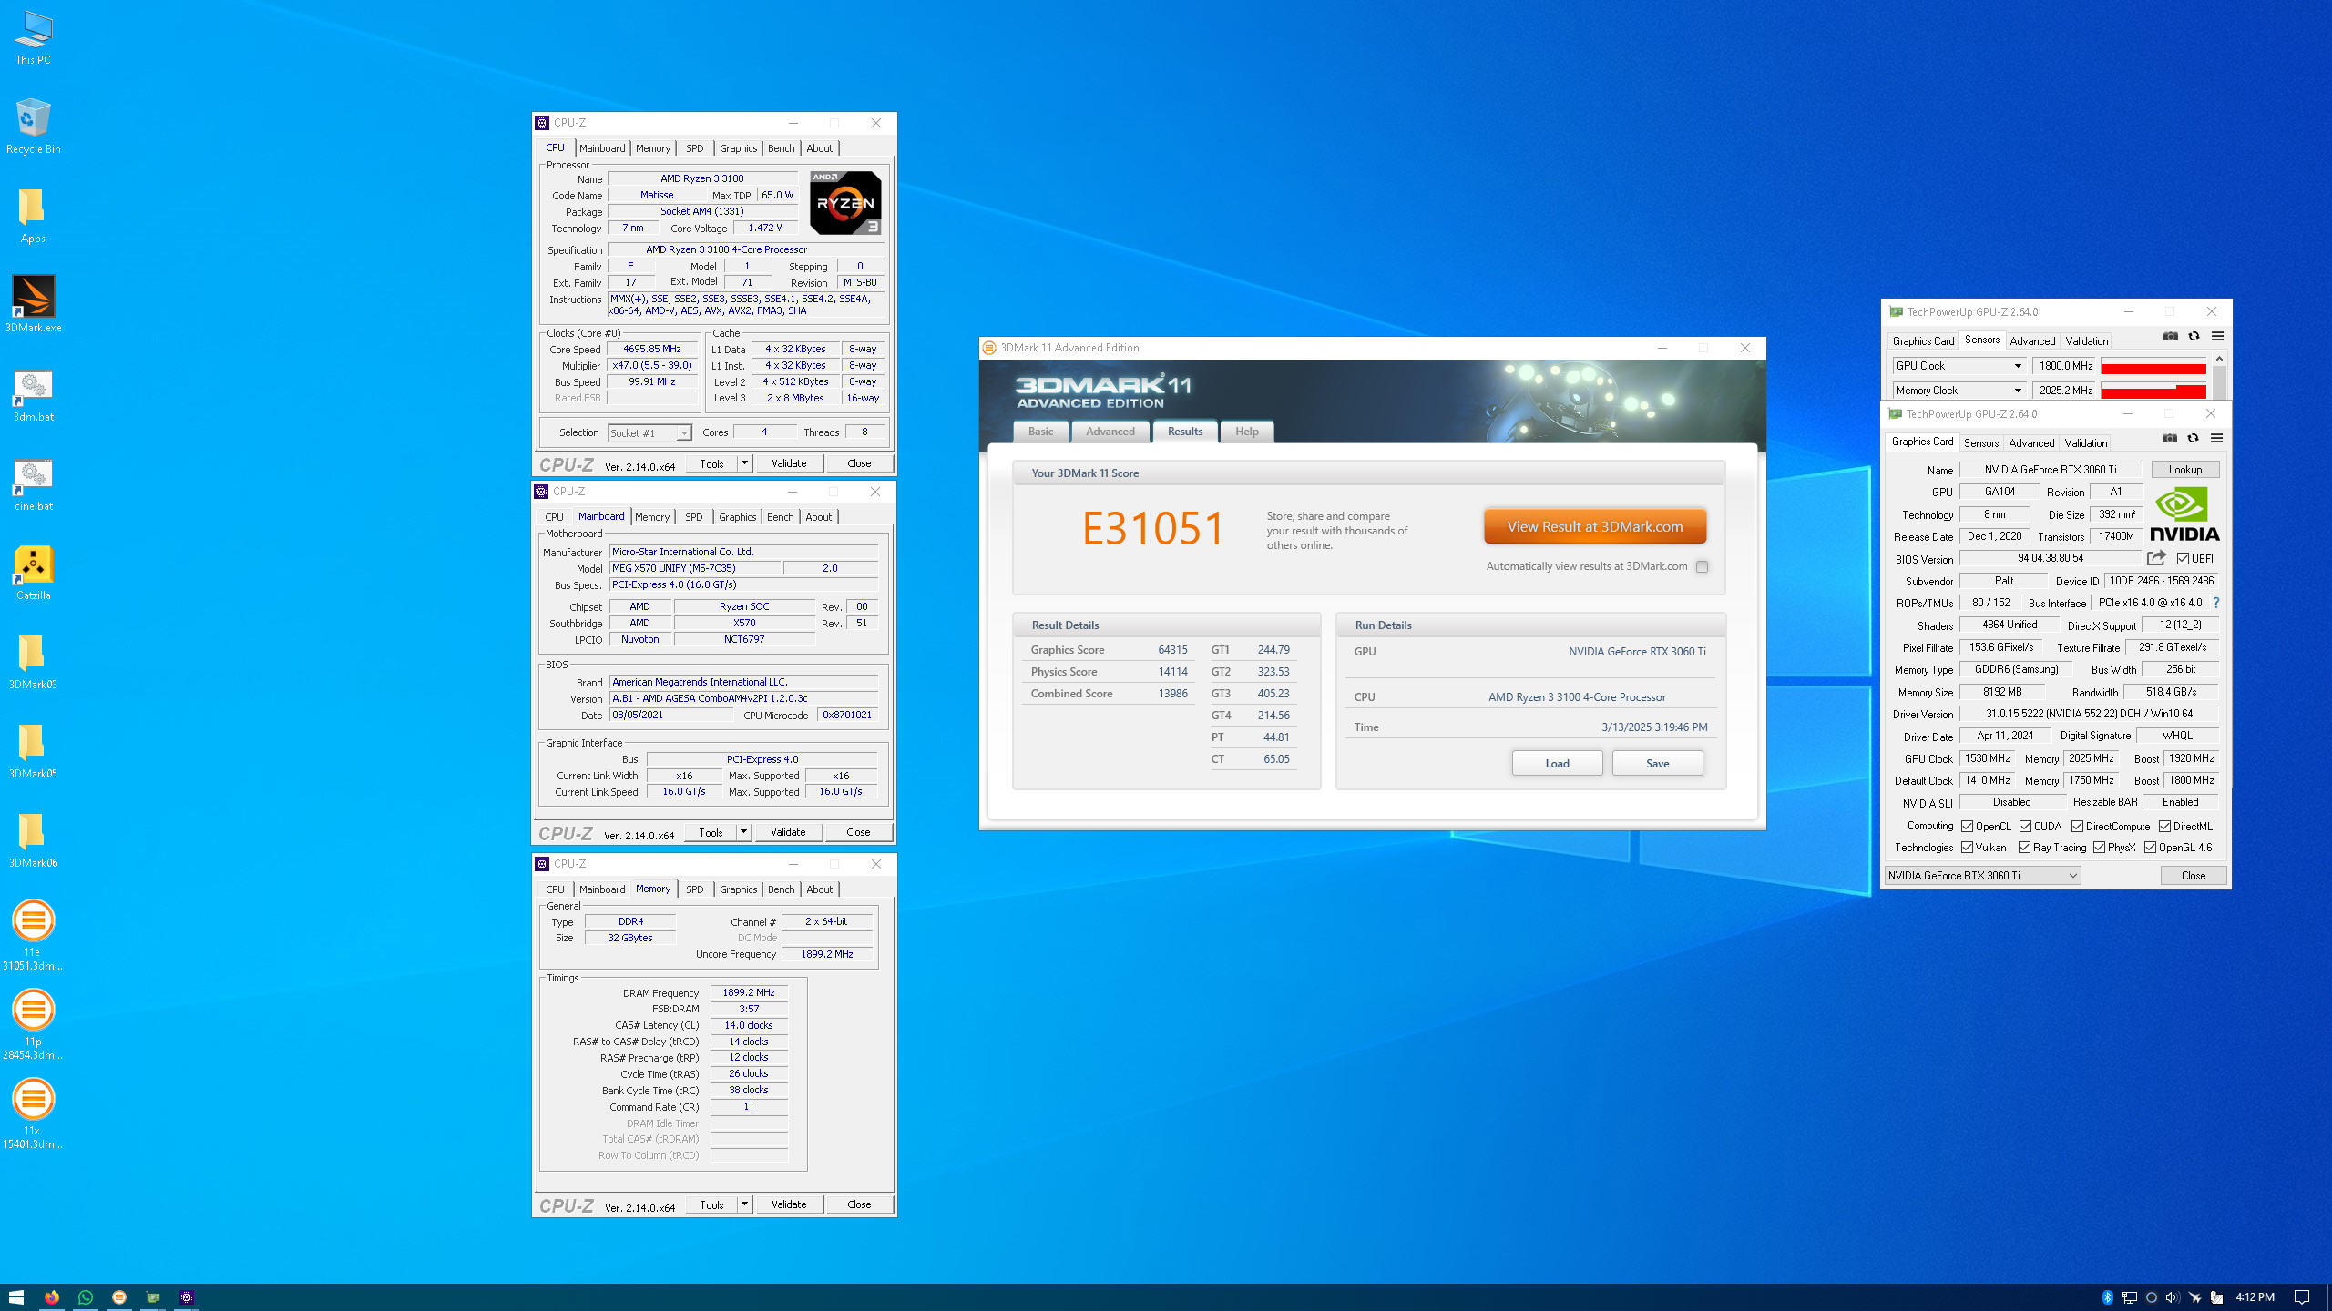Image resolution: width=2332 pixels, height=1311 pixels.
Task: Select the cine.bat desktop file
Action: pos(33,484)
